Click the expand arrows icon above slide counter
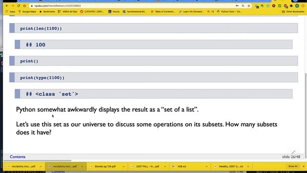 (x=293, y=152)
